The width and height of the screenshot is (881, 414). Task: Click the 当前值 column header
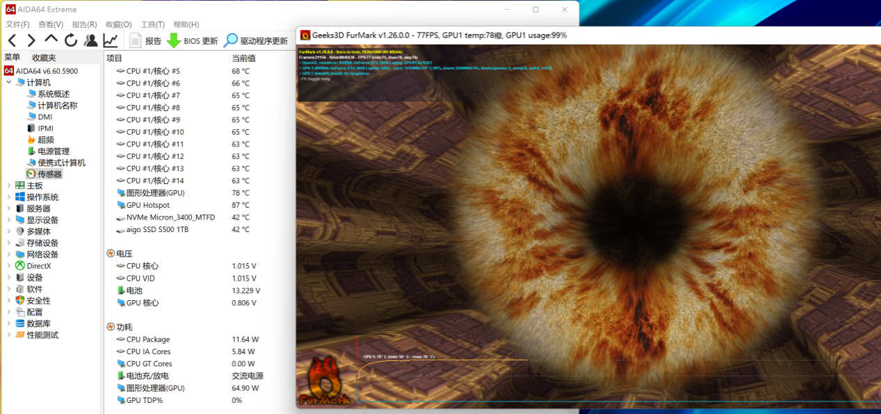pos(243,58)
